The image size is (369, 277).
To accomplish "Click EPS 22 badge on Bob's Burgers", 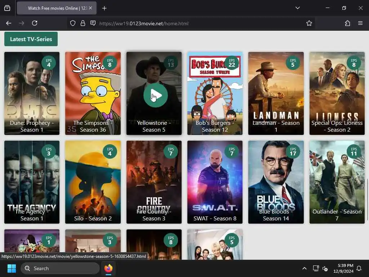I will click(232, 63).
